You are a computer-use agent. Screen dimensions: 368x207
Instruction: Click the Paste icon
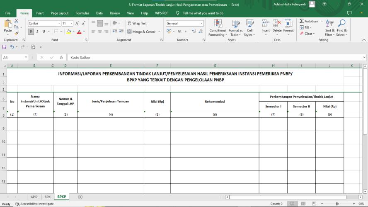(8, 24)
